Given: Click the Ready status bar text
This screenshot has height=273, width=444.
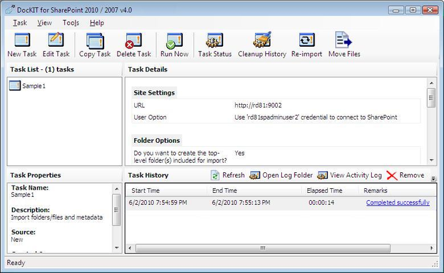Looking at the screenshot, I should [16, 263].
